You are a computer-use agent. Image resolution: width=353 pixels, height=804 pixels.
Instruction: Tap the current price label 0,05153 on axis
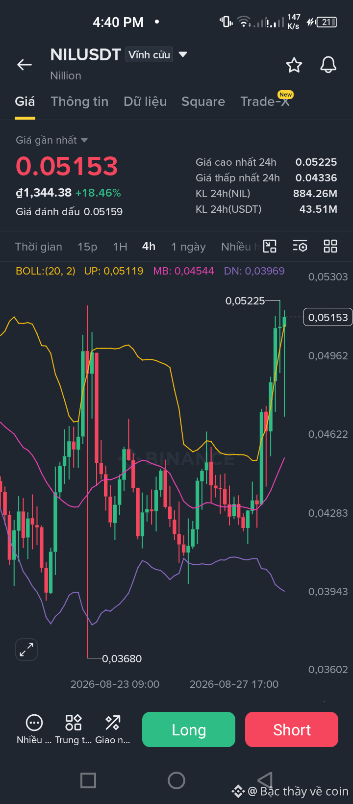[x=328, y=317]
